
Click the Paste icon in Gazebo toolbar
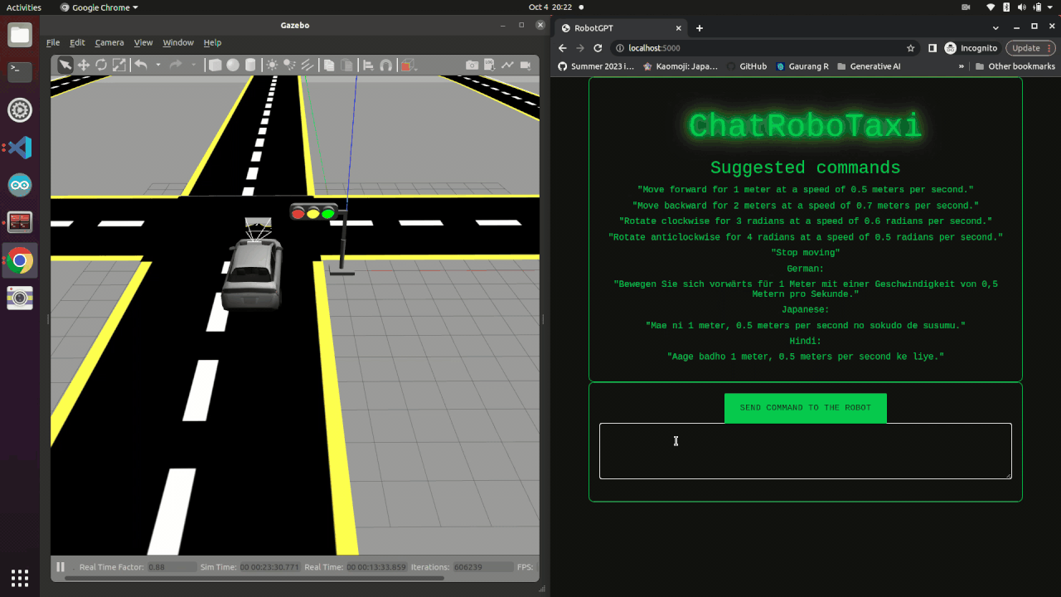point(347,66)
